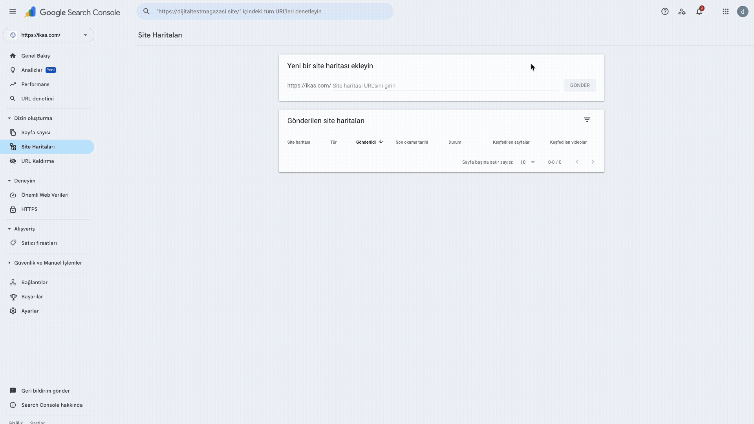Click the Ayarlar gear icon
The width and height of the screenshot is (754, 424).
[13, 311]
